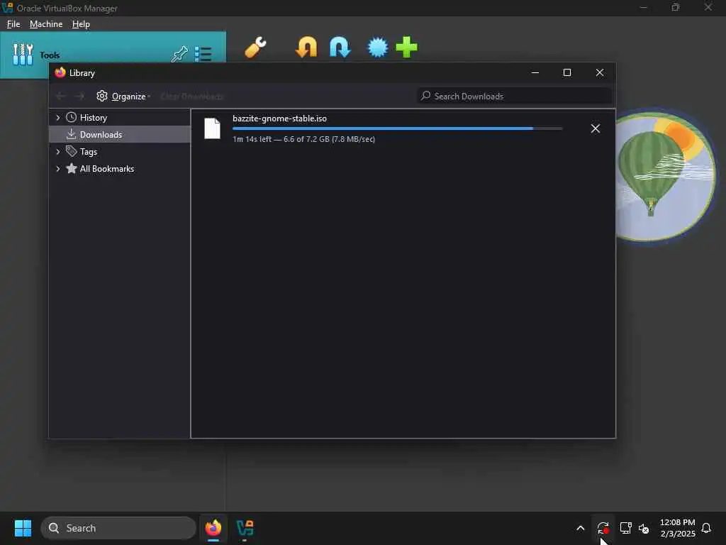The image size is (726, 545).
Task: Click the Firefox taskbar icon
Action: 213,528
